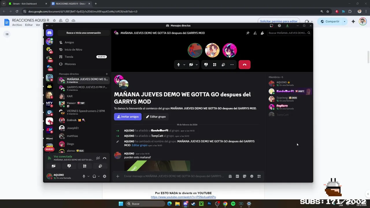Open the Discord help question mark icon
This screenshot has height=208, width=370.
coord(279,26)
